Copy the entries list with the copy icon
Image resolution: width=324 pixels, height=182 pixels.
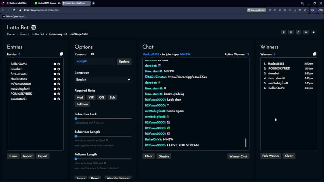pyautogui.click(x=61, y=54)
